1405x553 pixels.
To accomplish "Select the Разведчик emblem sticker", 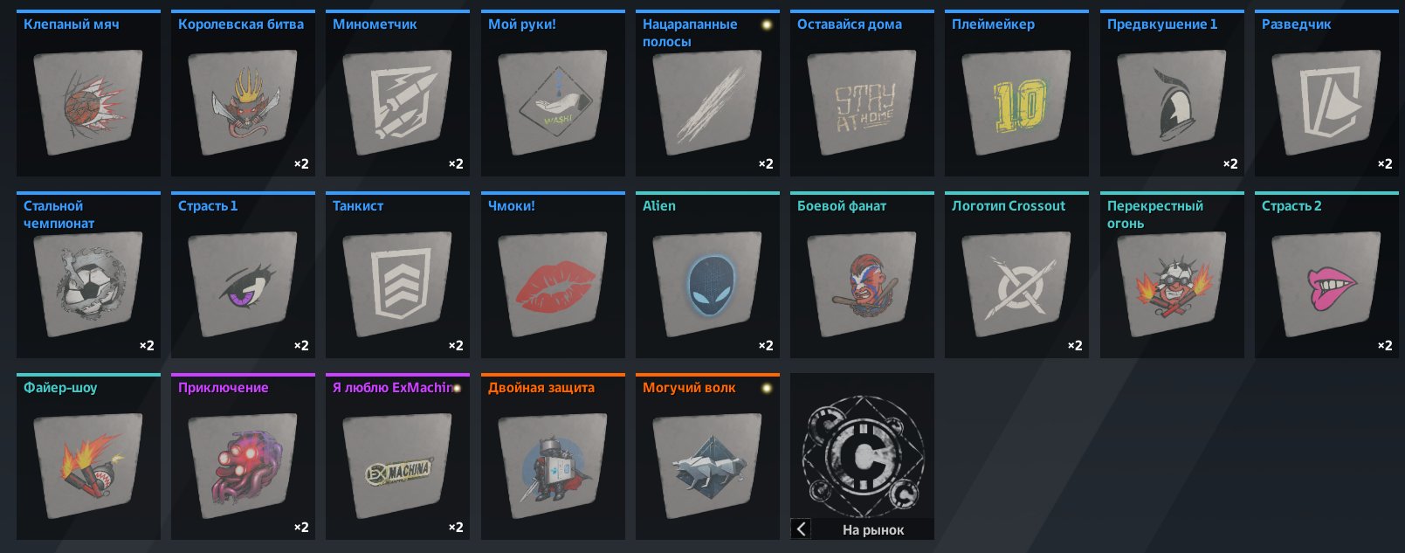I will (1326, 93).
